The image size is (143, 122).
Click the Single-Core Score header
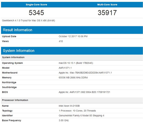[36, 5]
